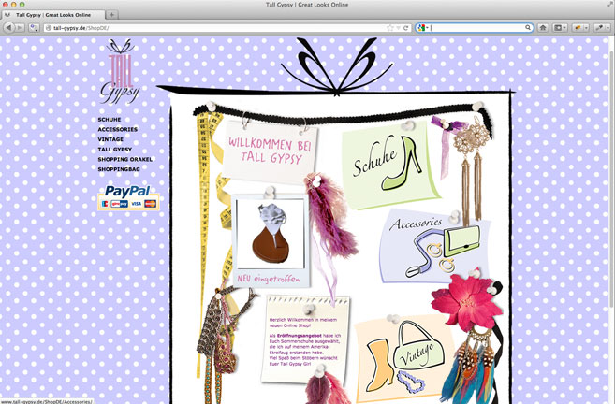Select the Tall Gypsy | Great Looks Online tab

click(53, 15)
